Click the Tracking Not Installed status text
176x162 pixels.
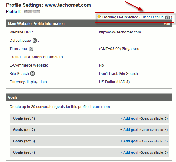(120, 17)
